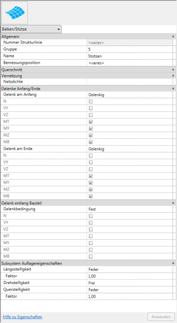Image resolution: width=177 pixels, height=323 pixels.
Task: Edit the Gruppe value field
Action: pyautogui.click(x=130, y=49)
